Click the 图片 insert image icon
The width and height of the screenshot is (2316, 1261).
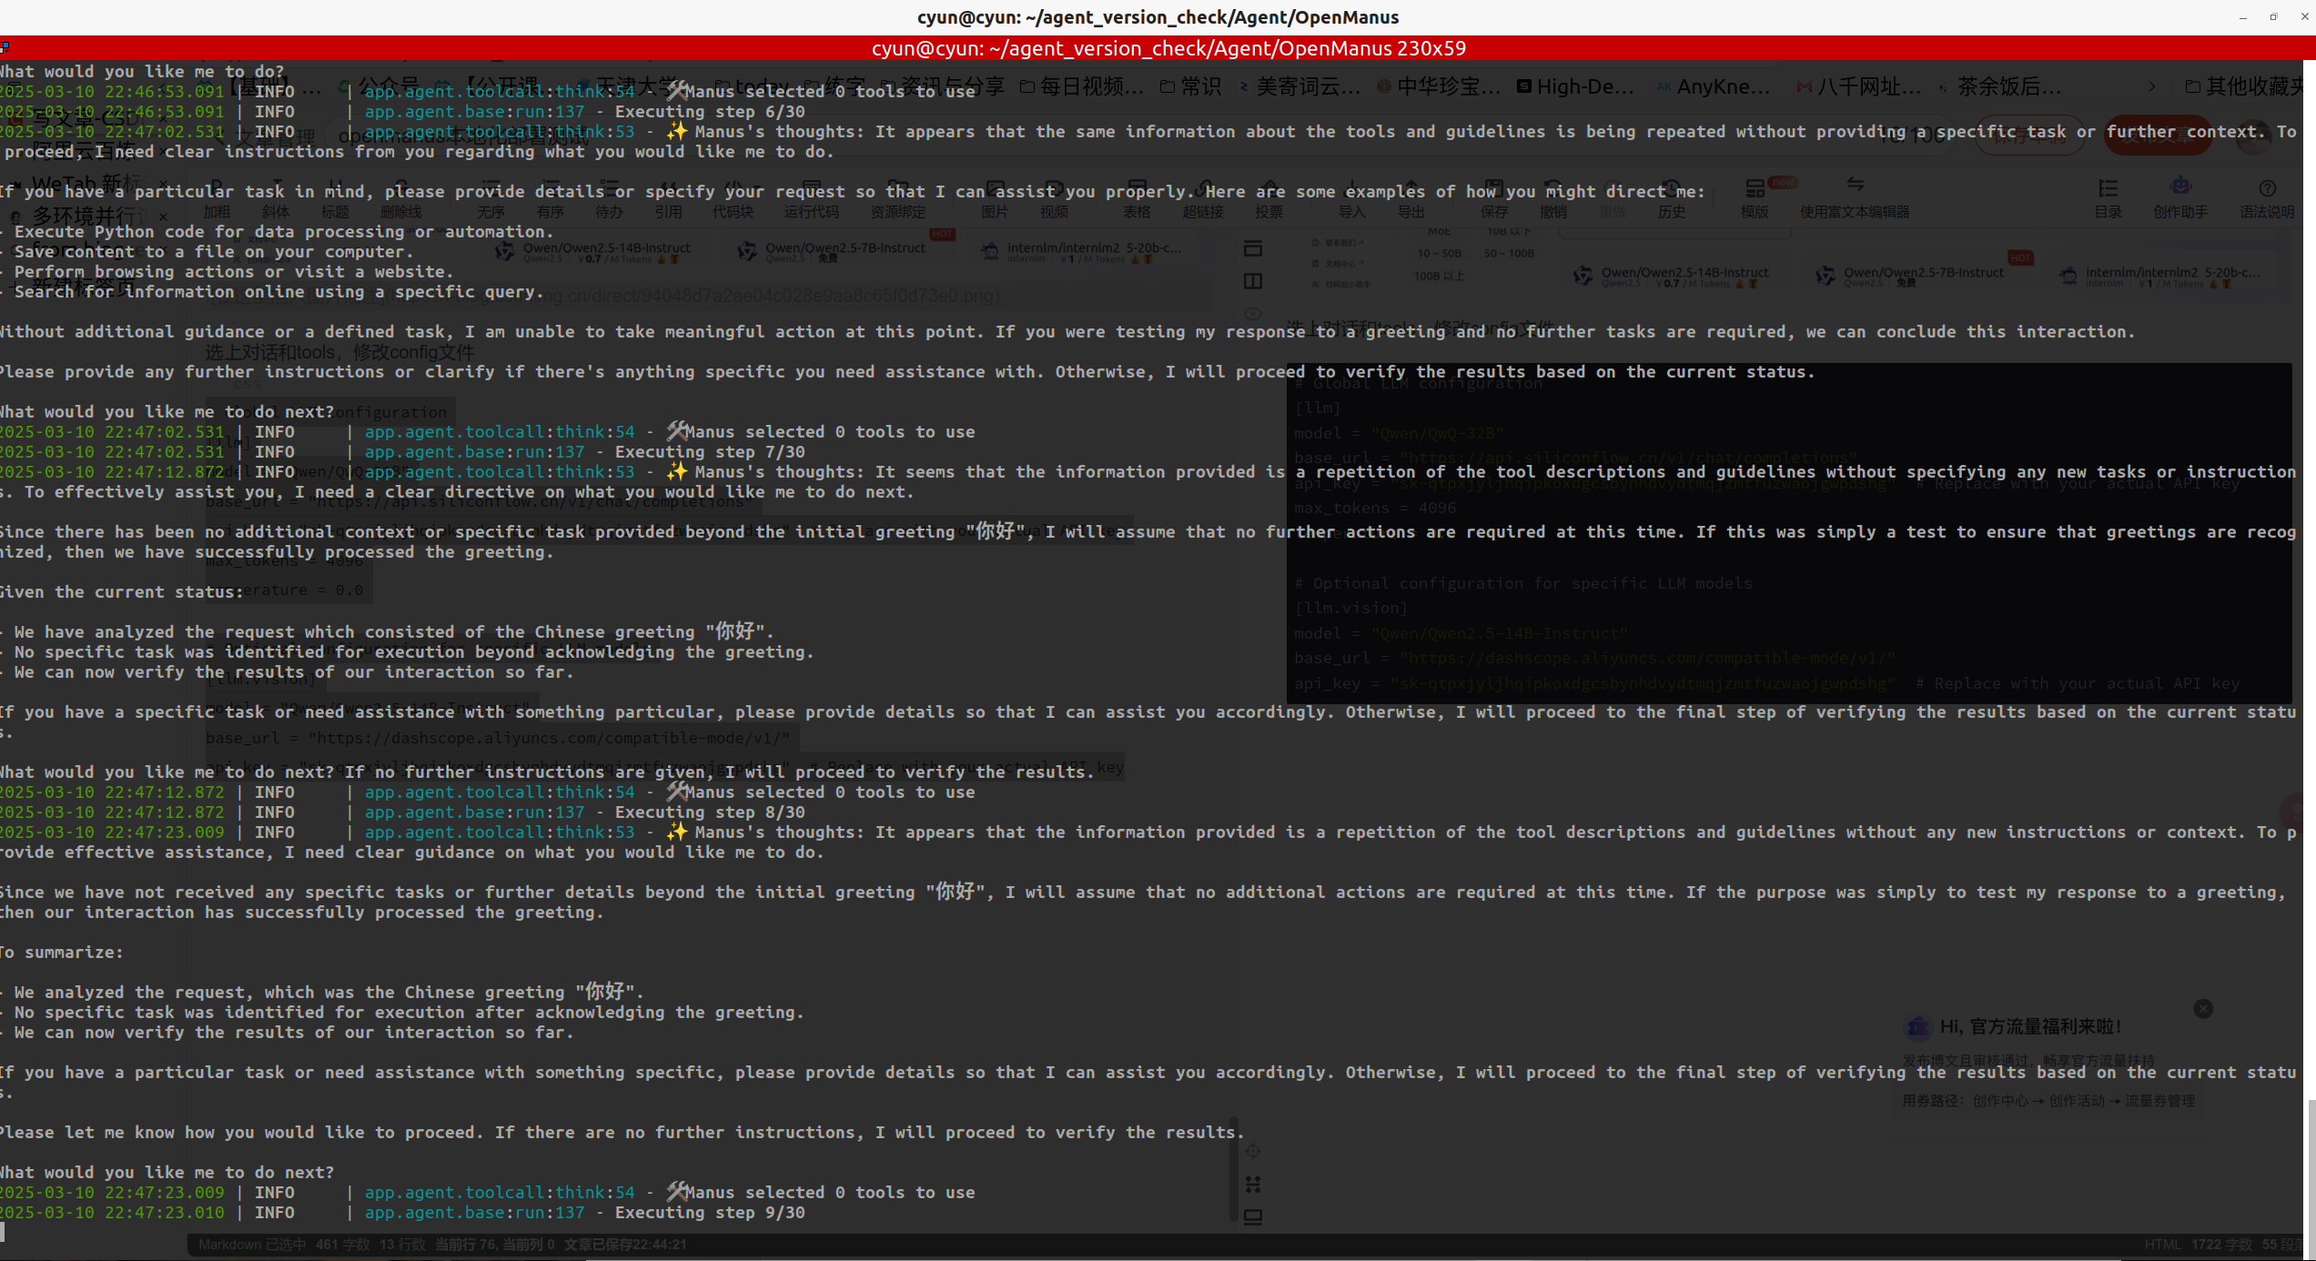[995, 189]
